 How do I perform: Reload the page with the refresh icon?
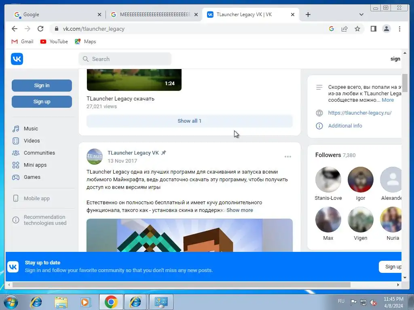[x=40, y=29]
